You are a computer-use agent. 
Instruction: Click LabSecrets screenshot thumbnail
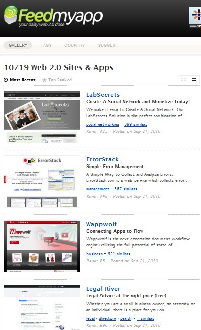[x=42, y=117]
